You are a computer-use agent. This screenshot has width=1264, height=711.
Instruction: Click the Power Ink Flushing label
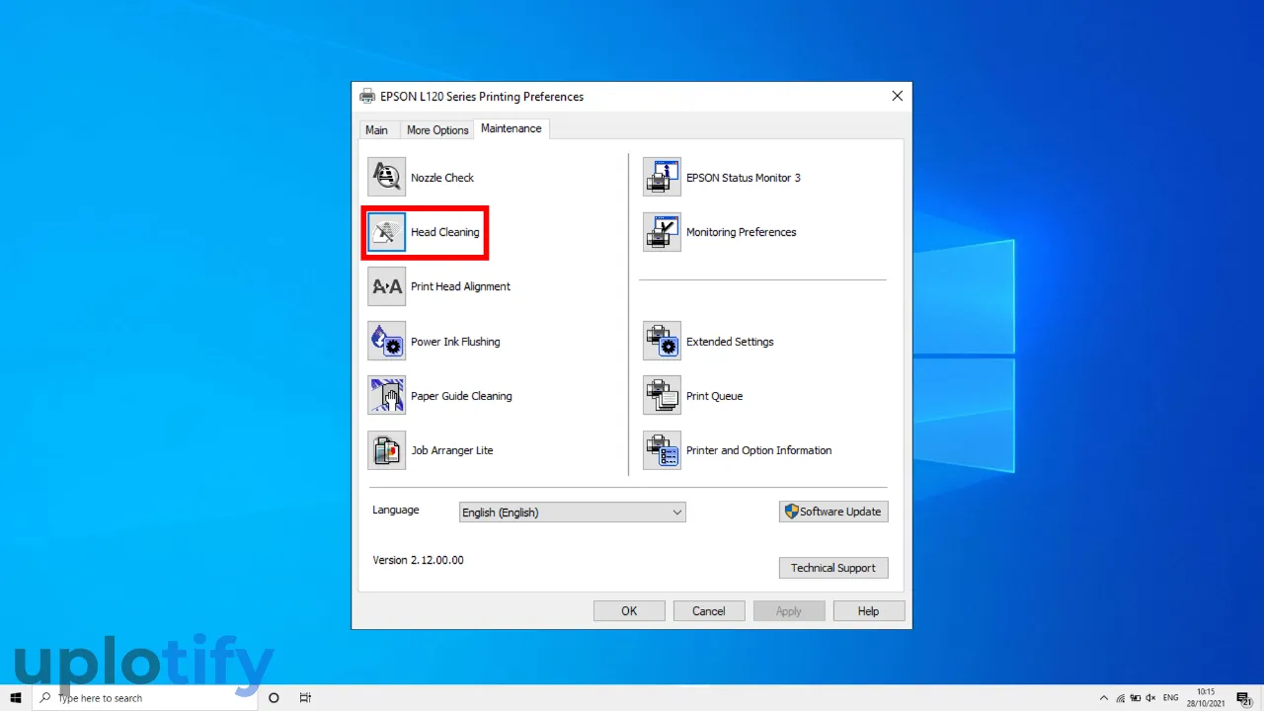coord(455,342)
